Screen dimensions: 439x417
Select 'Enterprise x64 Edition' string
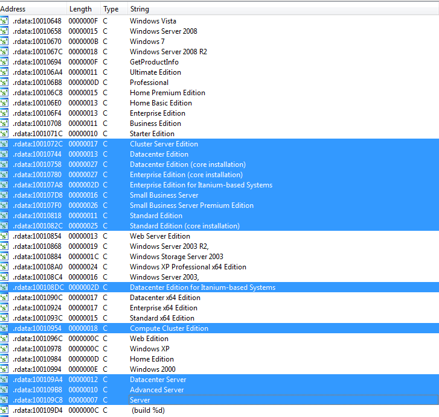pos(164,308)
